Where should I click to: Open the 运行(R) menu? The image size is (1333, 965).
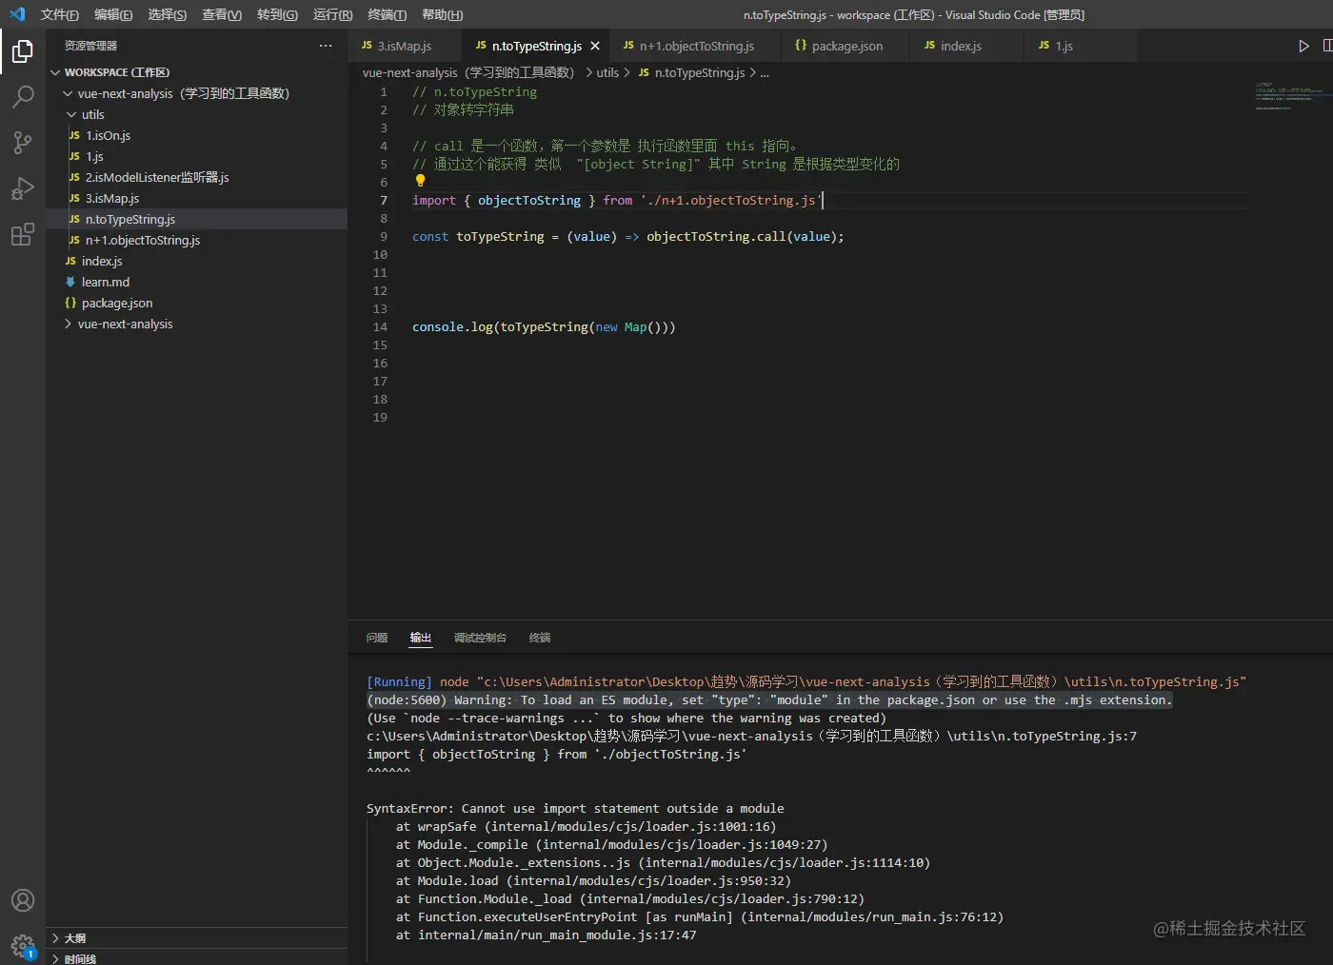(332, 14)
